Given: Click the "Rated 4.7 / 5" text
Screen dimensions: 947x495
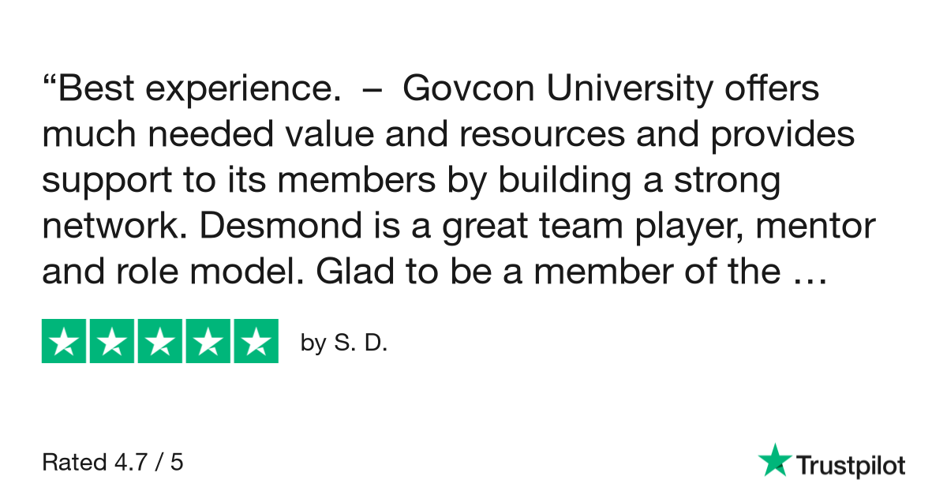Looking at the screenshot, I should pos(112,462).
